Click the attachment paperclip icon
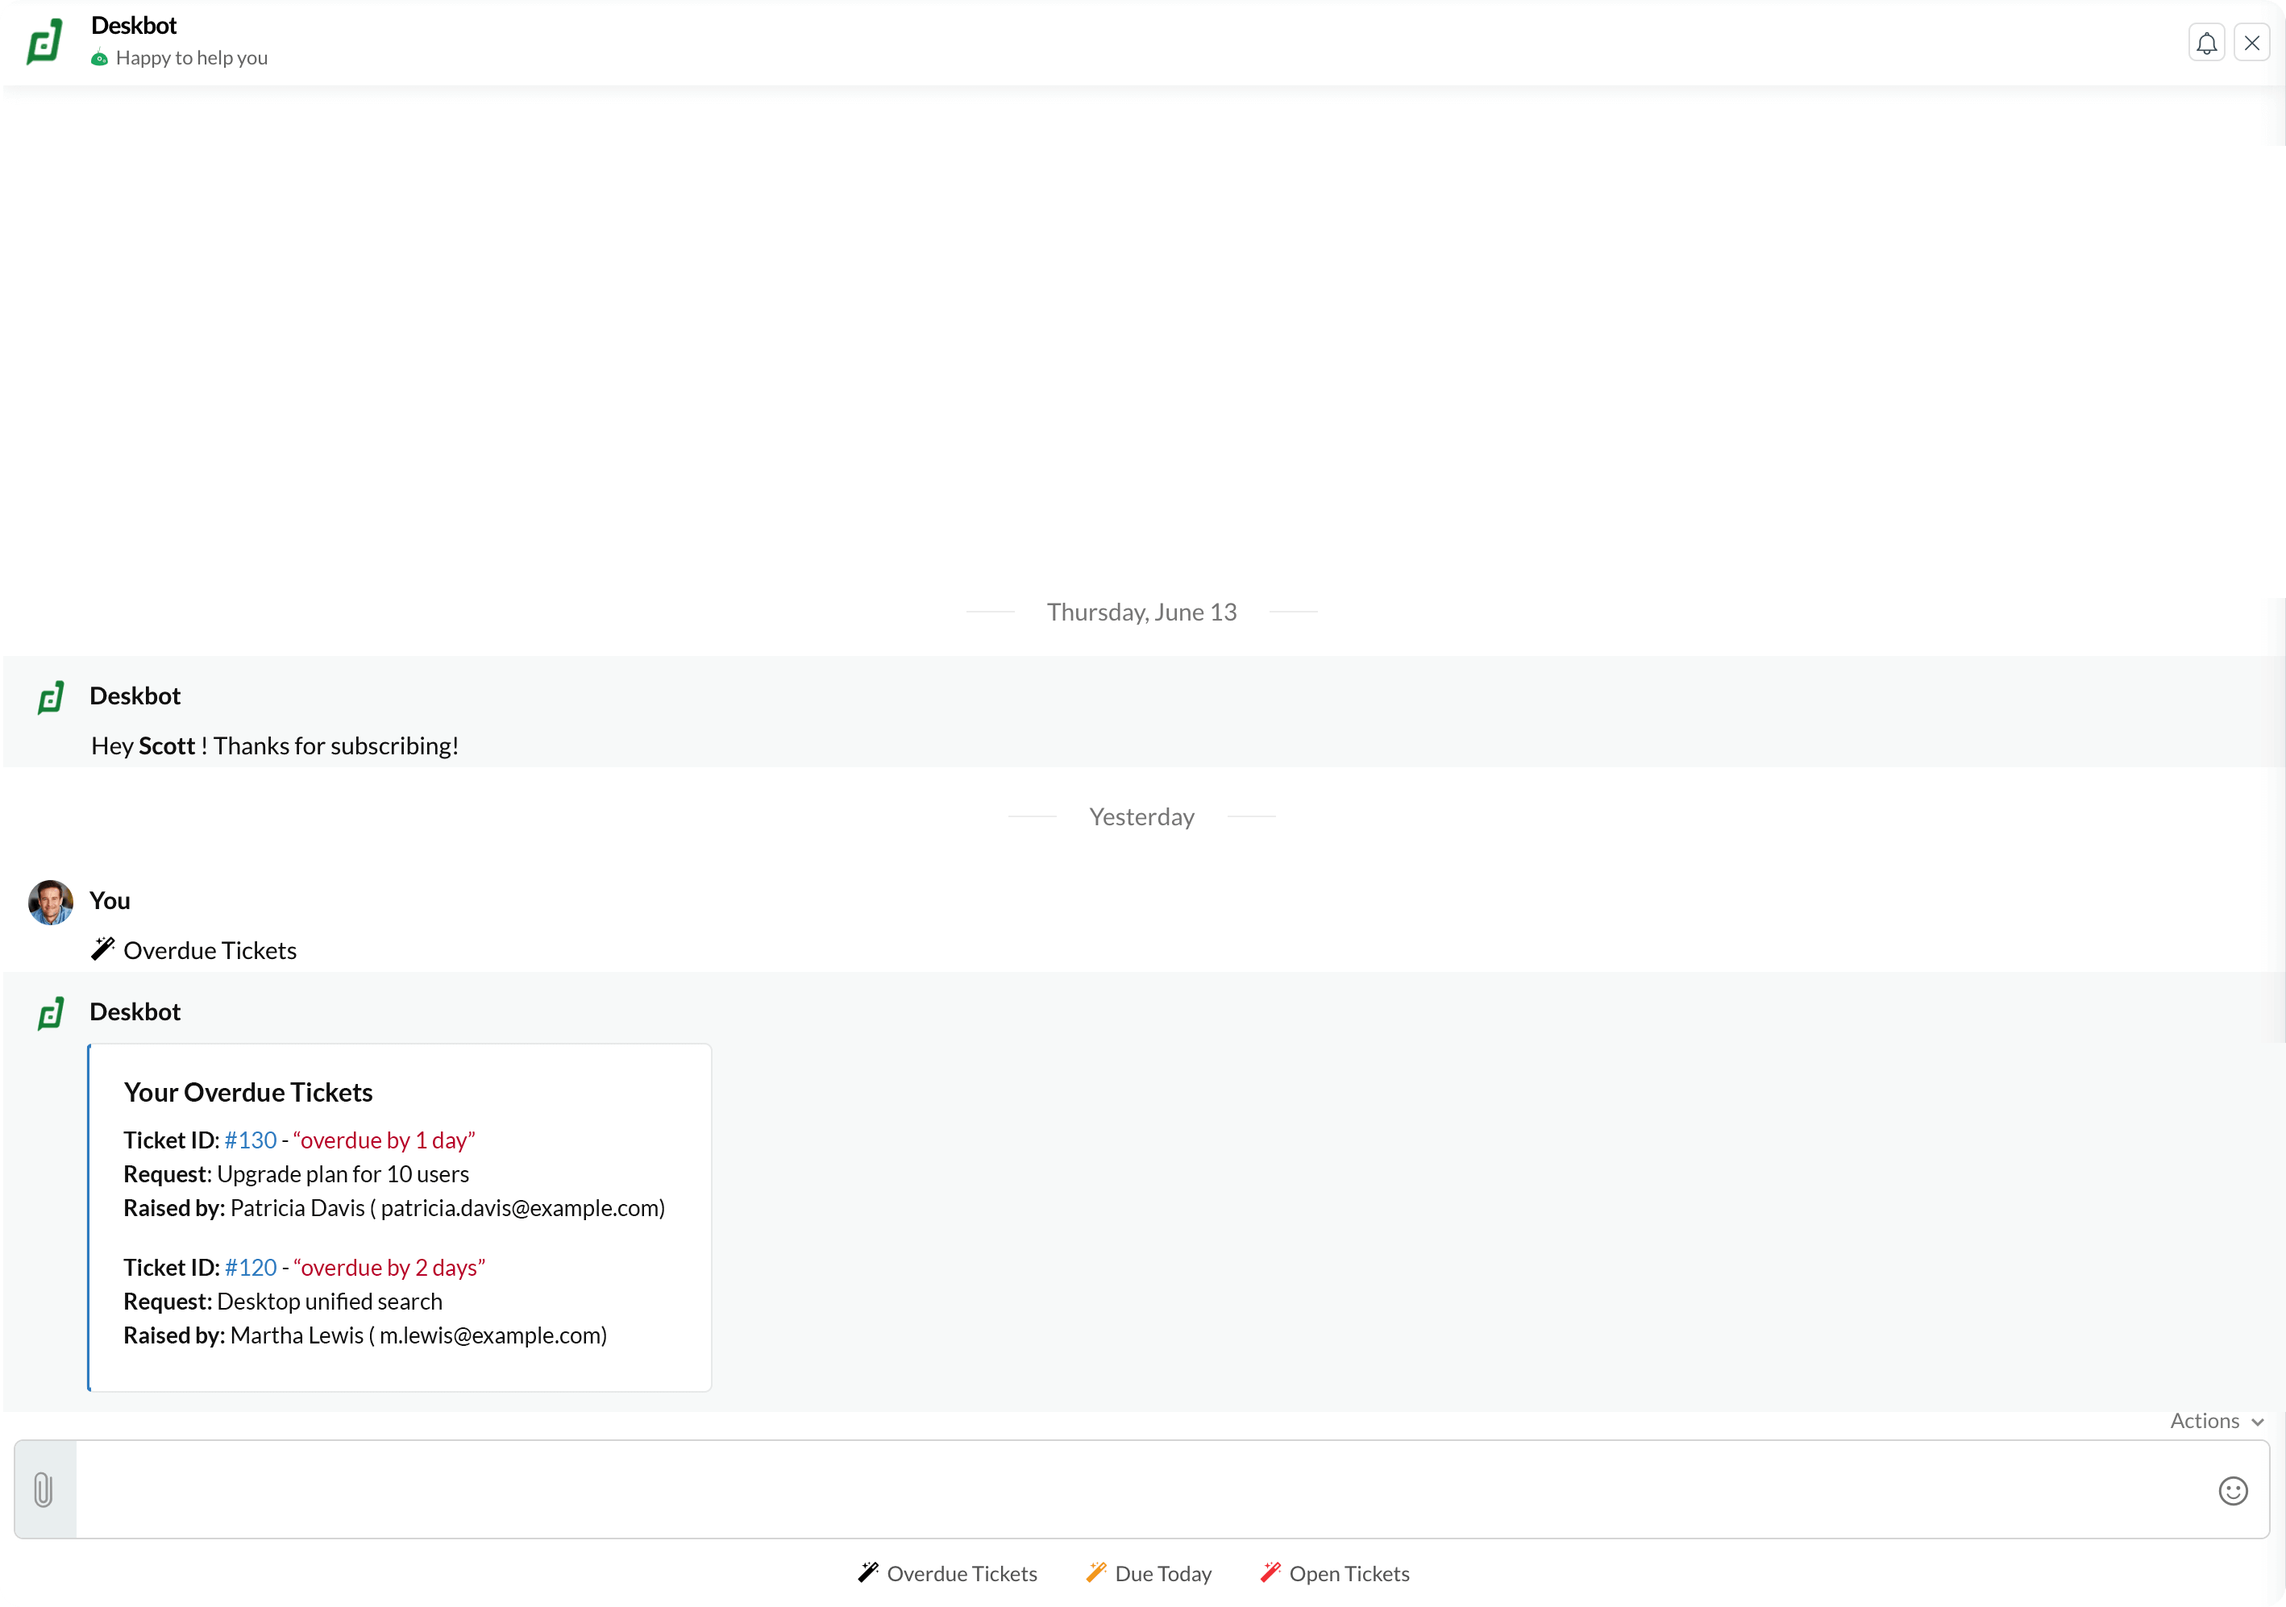Viewport: 2286px width, 1607px height. [42, 1489]
